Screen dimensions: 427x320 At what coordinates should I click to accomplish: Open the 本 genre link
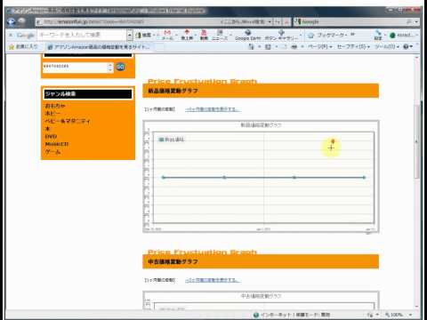click(x=48, y=129)
